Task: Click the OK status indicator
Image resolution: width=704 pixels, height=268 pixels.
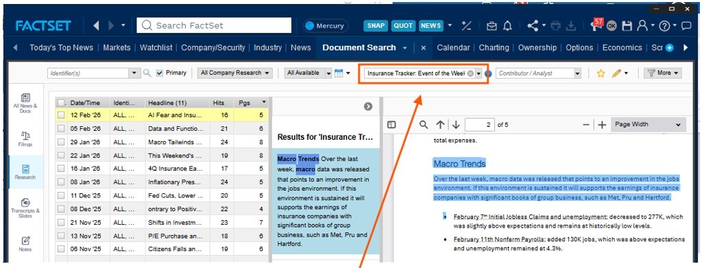Action: [611, 26]
